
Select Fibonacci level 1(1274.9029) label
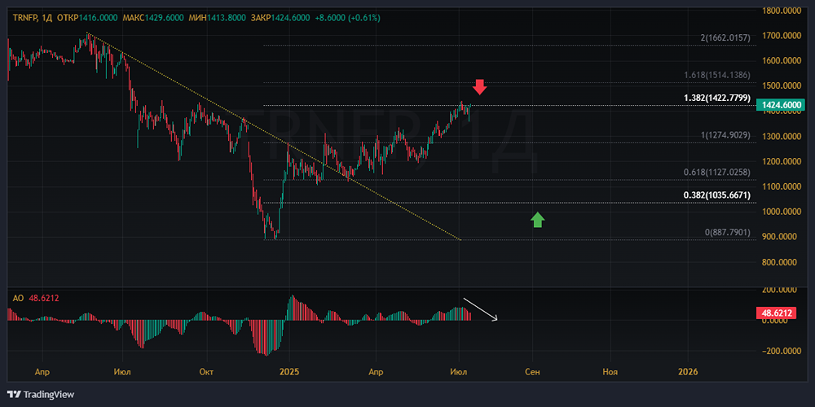[725, 135]
